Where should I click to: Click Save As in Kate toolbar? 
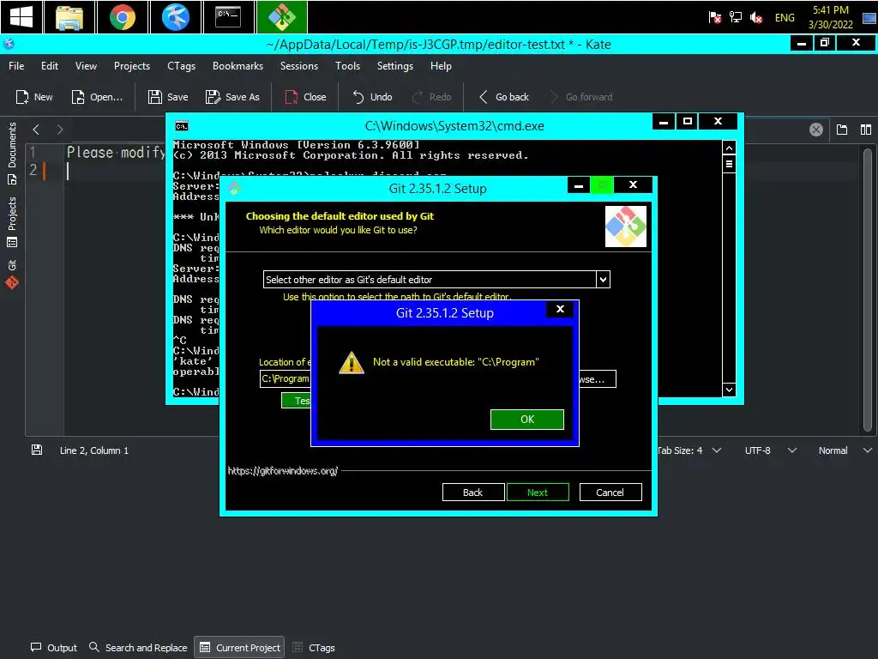[x=232, y=97]
